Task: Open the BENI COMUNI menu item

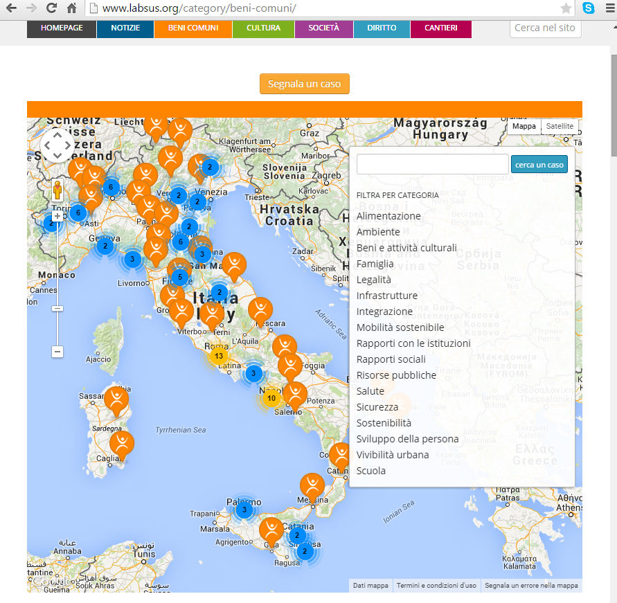Action: point(193,28)
